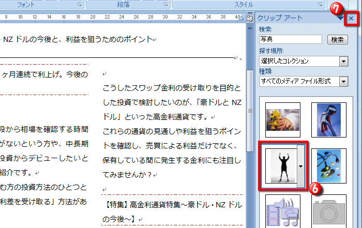Screen dimensions: 362x228
Task: Select the blue abstract figure clip thumbnail
Action: point(329,120)
